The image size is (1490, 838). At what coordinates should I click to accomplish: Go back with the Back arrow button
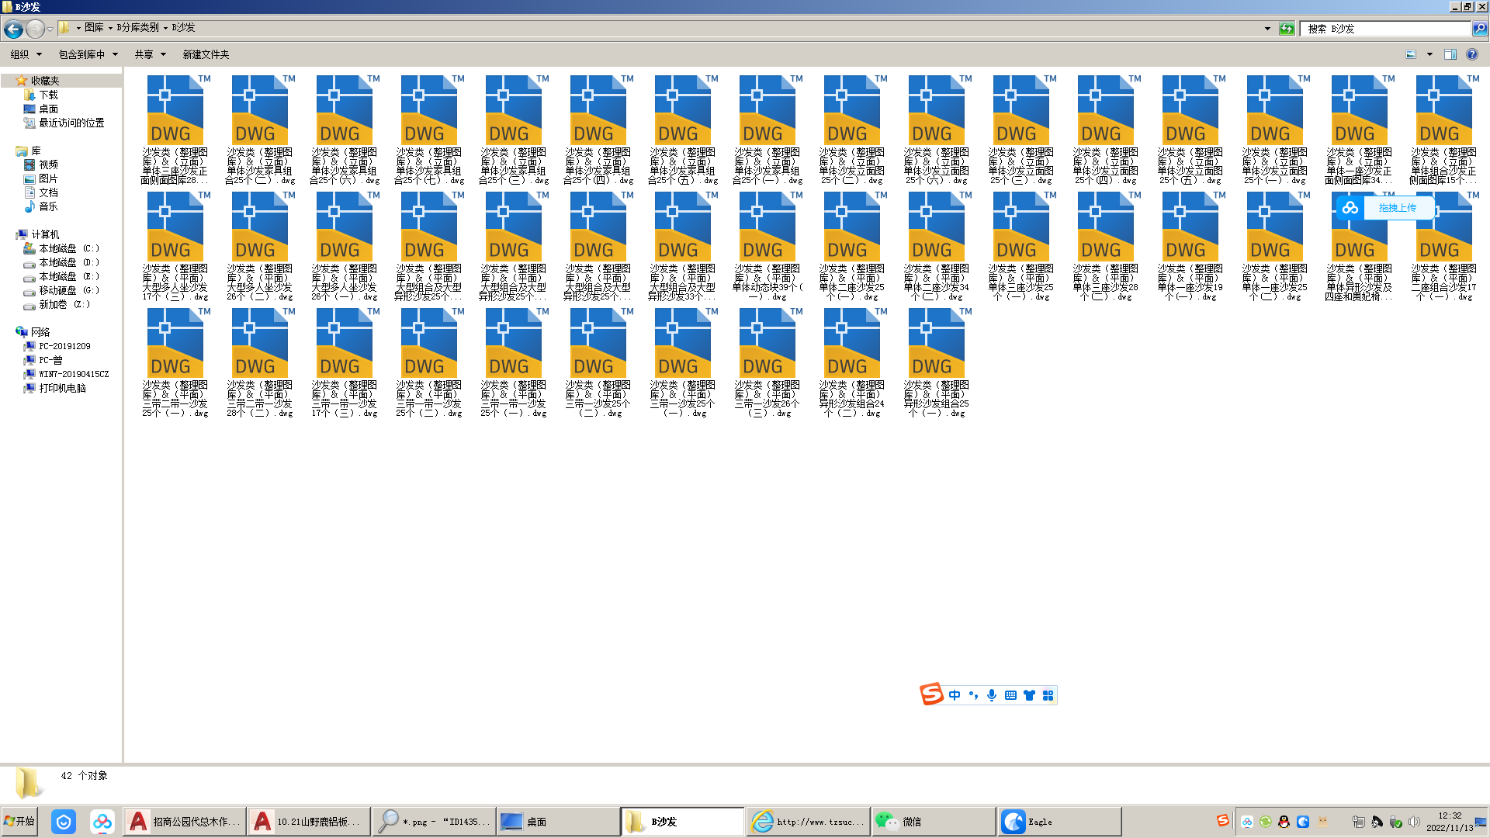(x=13, y=29)
